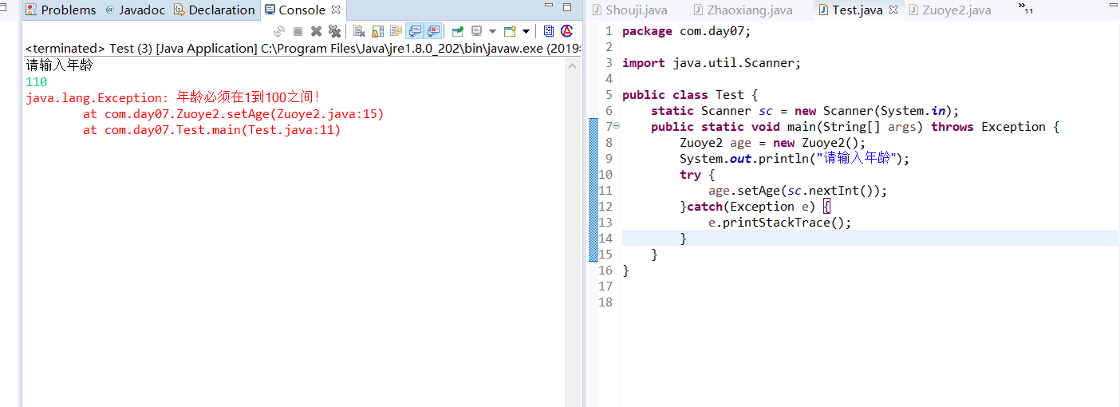The image size is (1120, 407).
Task: Remove the launch with single X icon
Action: pyautogui.click(x=316, y=31)
